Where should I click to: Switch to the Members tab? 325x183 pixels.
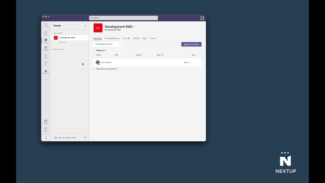tap(97, 38)
